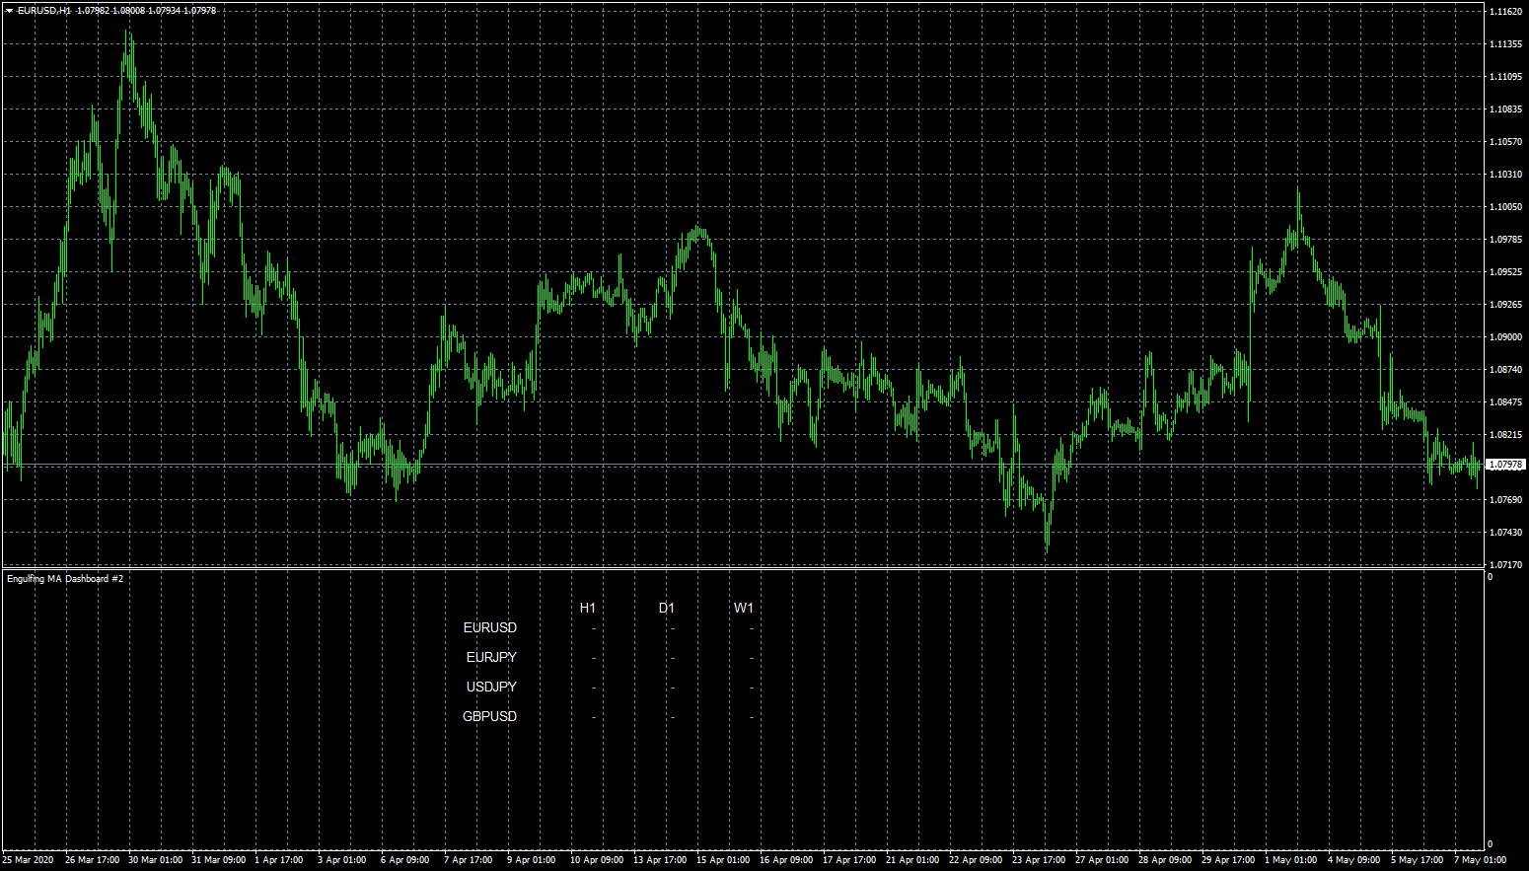Click the 7 Apr 17:00 time label

click(469, 860)
